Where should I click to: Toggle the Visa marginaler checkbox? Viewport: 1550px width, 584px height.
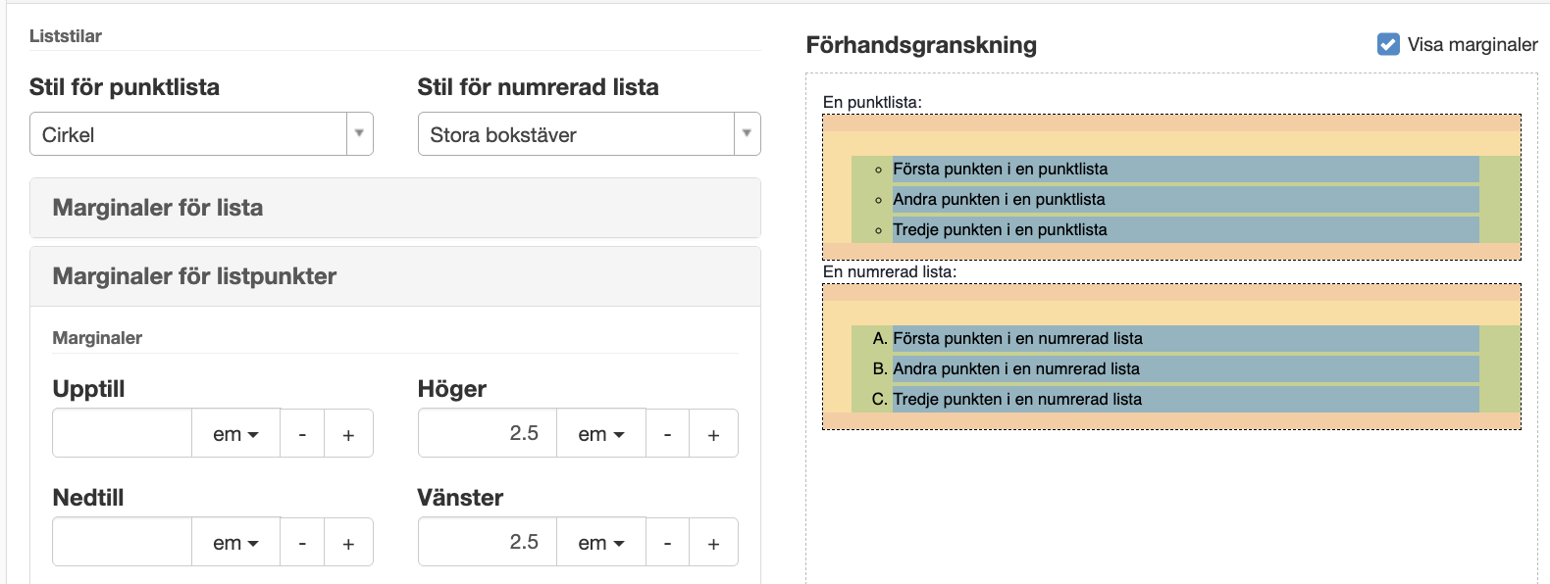(1388, 44)
